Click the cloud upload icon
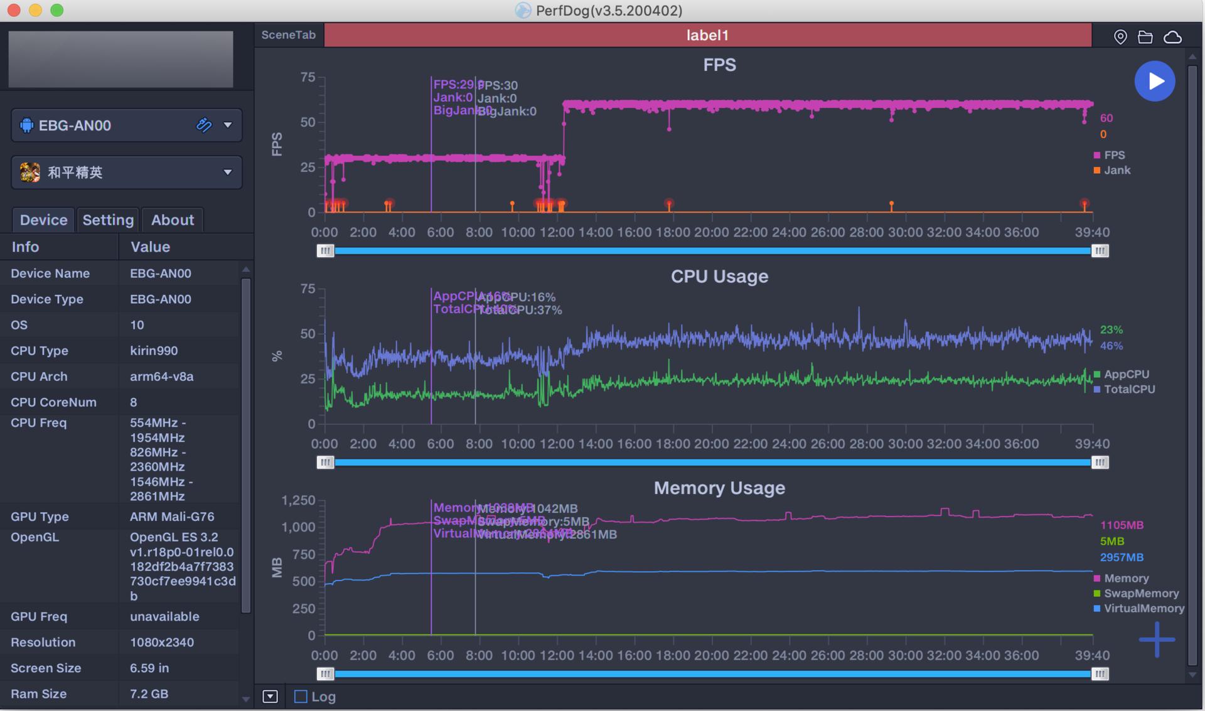Image resolution: width=1205 pixels, height=711 pixels. (x=1172, y=37)
